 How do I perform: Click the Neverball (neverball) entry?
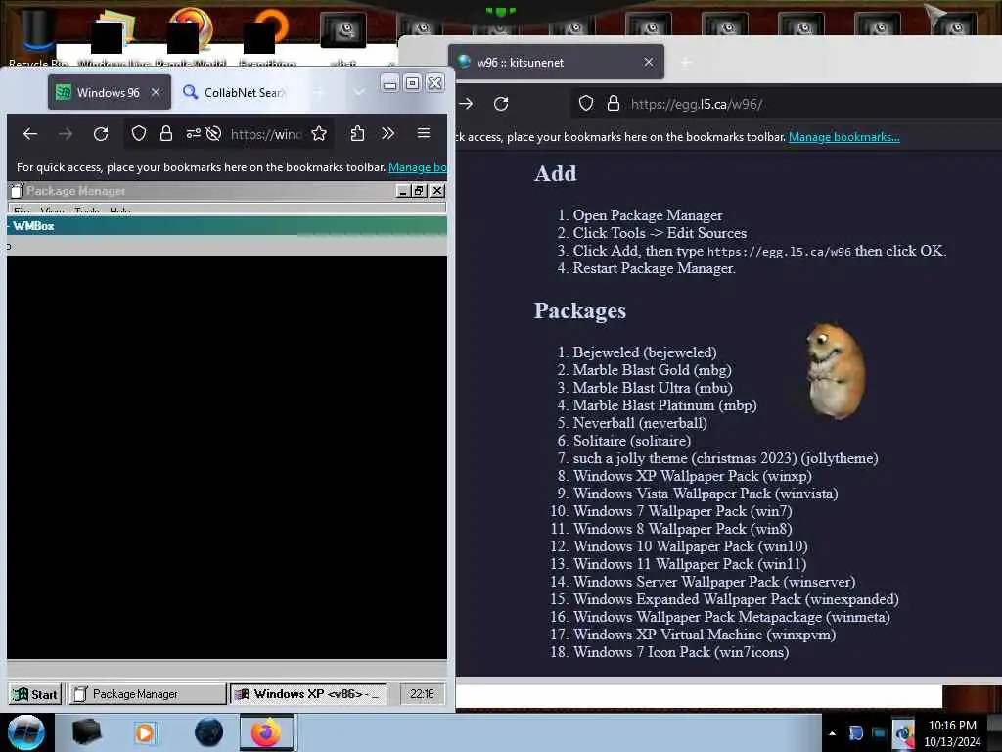pyautogui.click(x=640, y=423)
